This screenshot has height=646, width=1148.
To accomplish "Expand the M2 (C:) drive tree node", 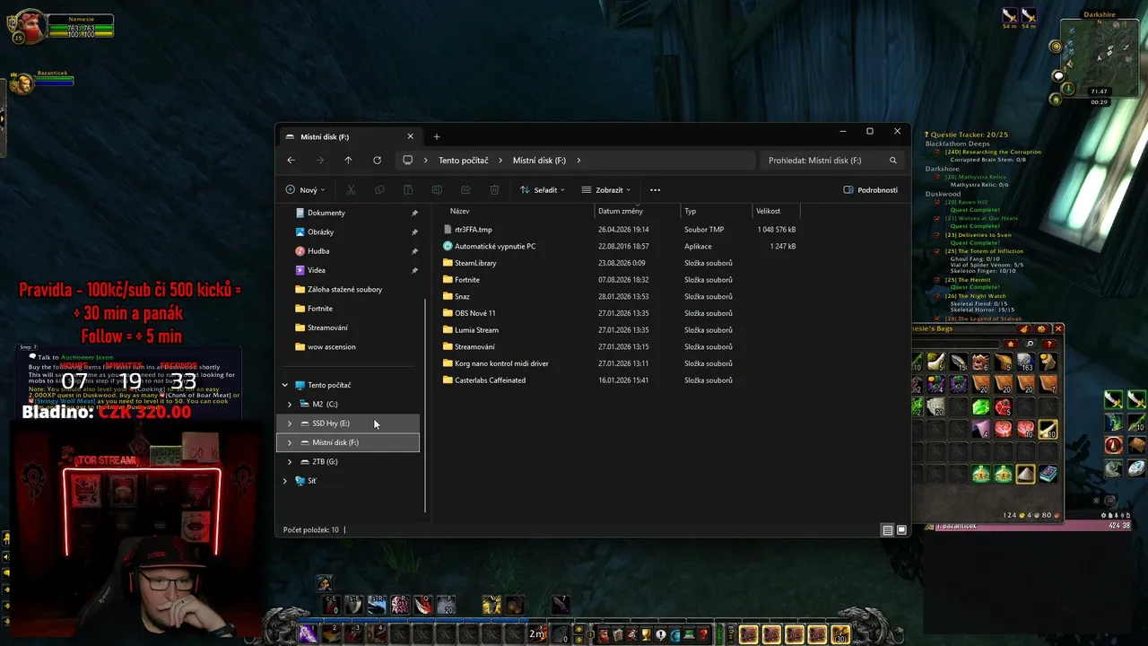I will (x=289, y=405).
